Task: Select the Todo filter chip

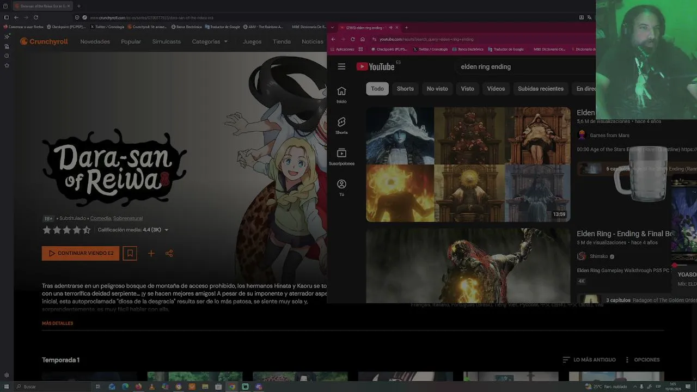Action: (x=377, y=89)
